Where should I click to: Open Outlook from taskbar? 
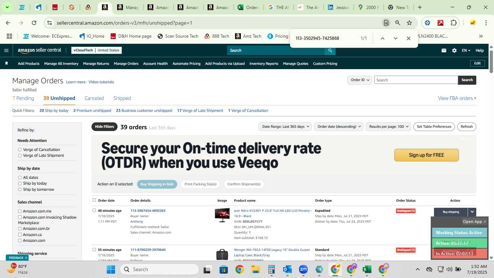(288, 269)
